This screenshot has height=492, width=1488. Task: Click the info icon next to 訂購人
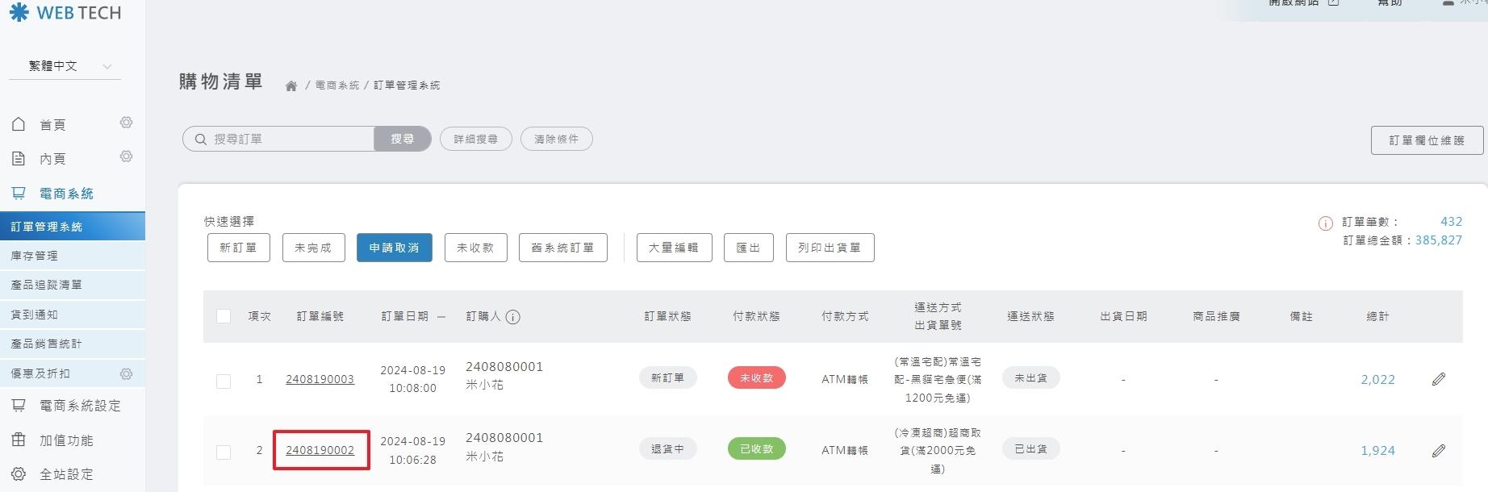[512, 317]
